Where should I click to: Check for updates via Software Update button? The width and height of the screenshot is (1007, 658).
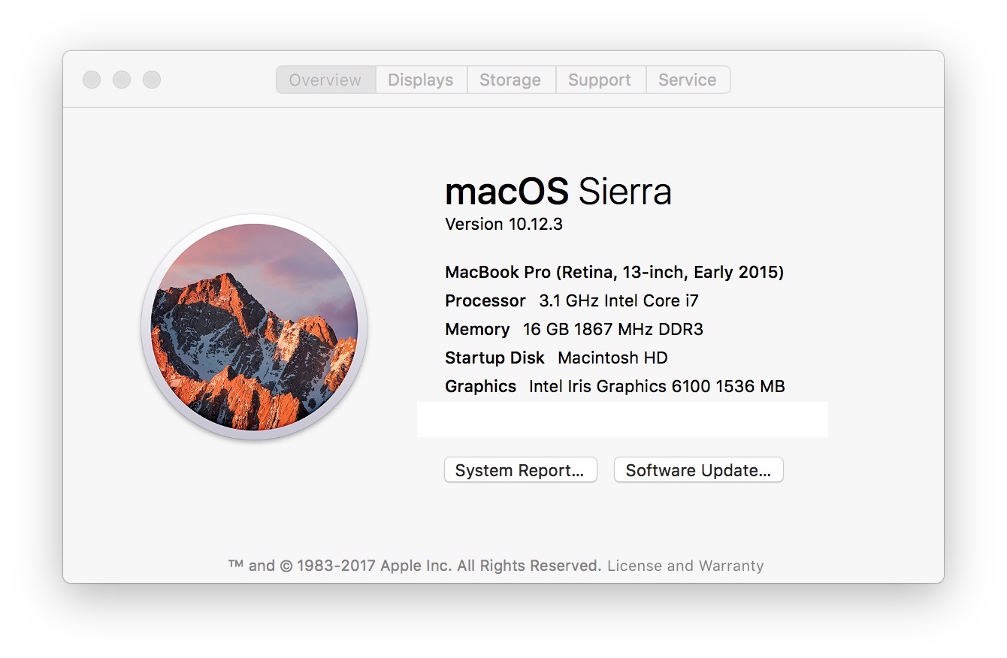(x=699, y=470)
